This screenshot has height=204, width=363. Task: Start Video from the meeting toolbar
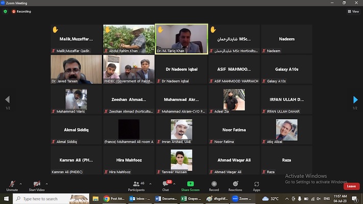coord(36,184)
